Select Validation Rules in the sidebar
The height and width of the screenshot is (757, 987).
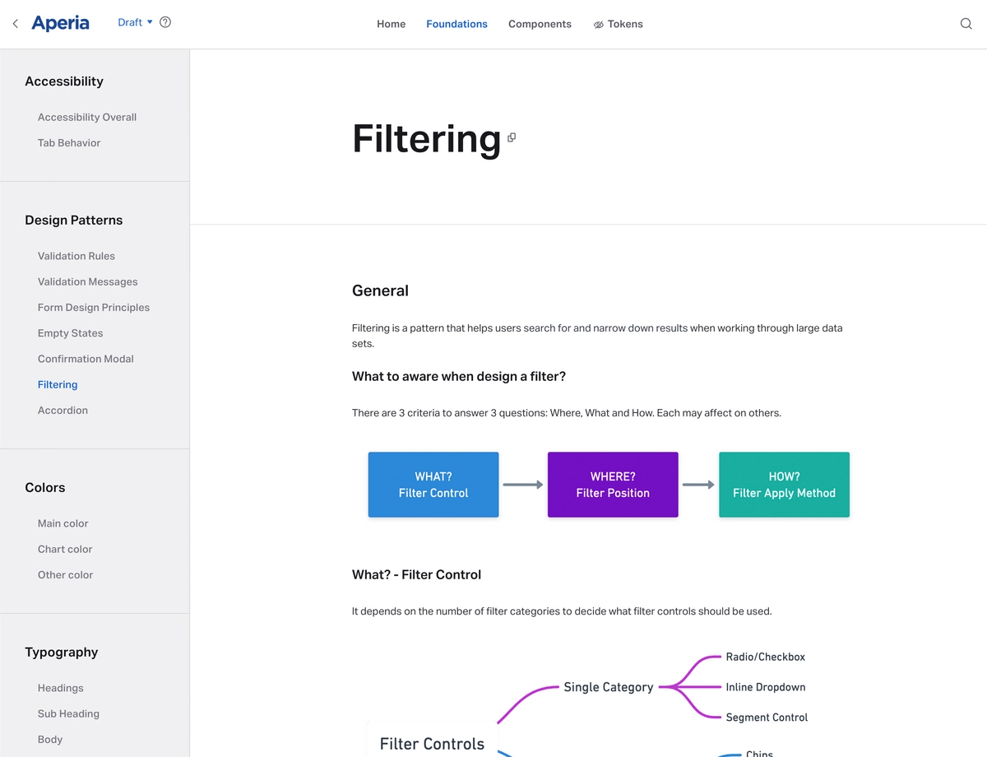[x=76, y=256]
